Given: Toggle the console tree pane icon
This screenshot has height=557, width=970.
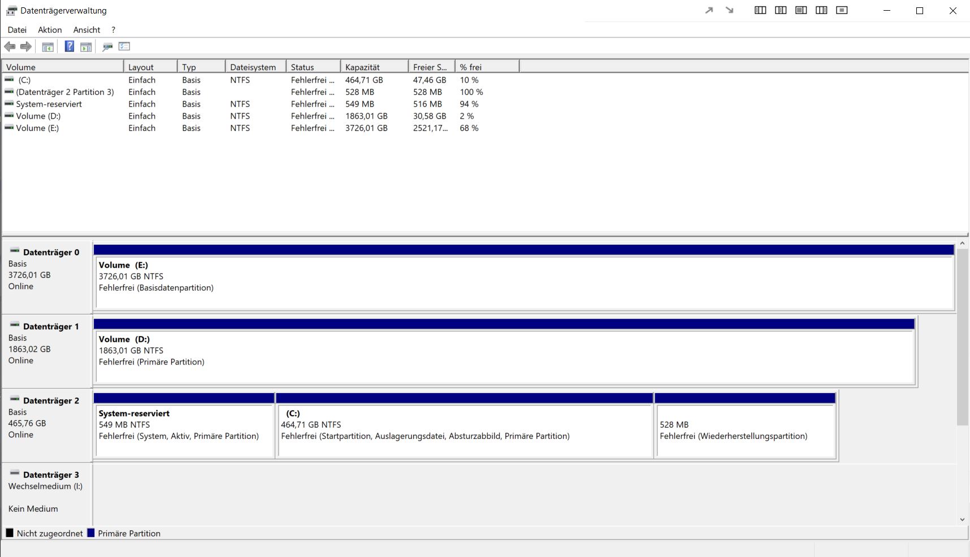Looking at the screenshot, I should (x=48, y=47).
